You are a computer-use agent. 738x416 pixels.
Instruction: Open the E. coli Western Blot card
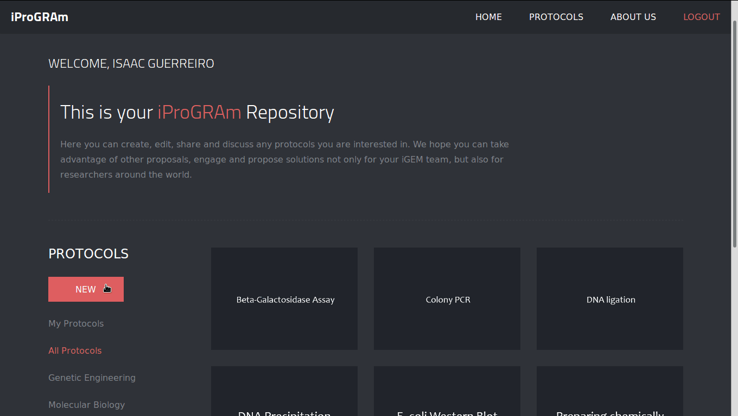pos(447,391)
